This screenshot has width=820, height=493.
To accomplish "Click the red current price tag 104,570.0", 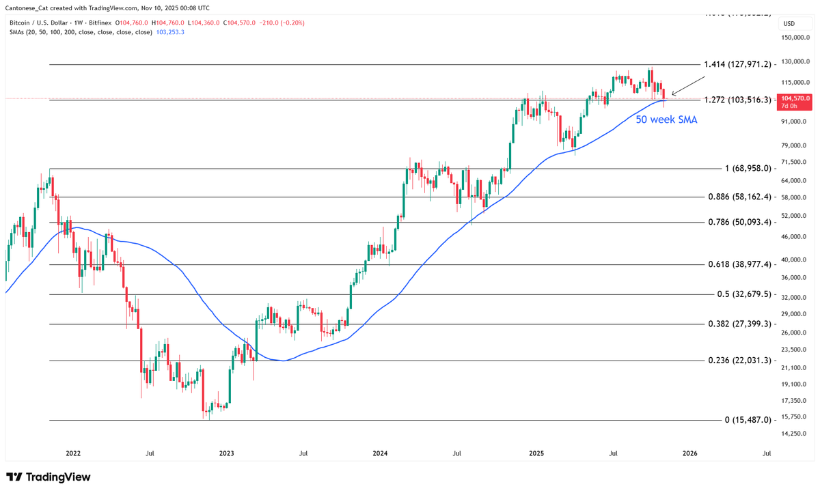I will pos(795,98).
